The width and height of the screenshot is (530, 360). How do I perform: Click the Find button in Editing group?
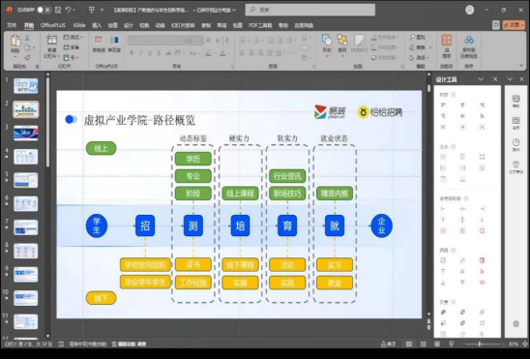417,37
